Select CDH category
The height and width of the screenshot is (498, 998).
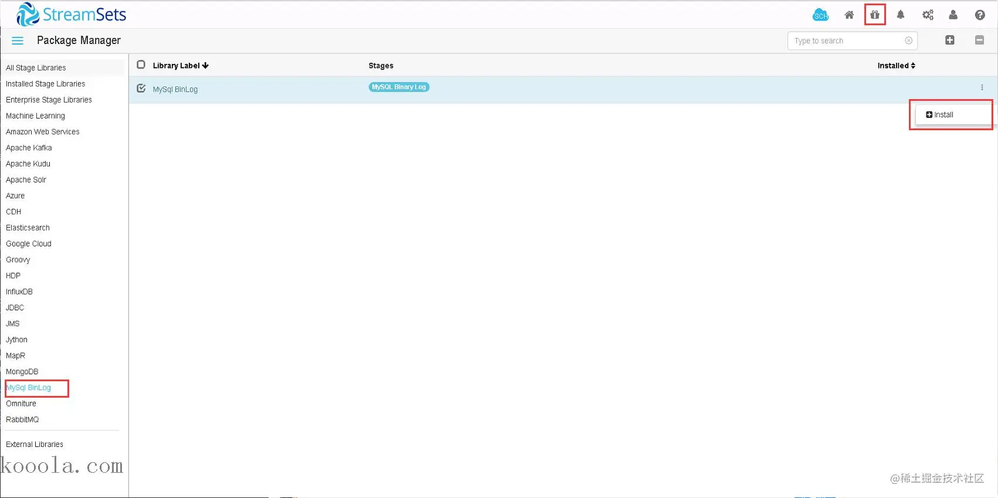(x=13, y=212)
